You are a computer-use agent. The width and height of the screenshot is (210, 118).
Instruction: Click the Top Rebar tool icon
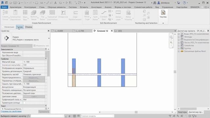click(42, 12)
